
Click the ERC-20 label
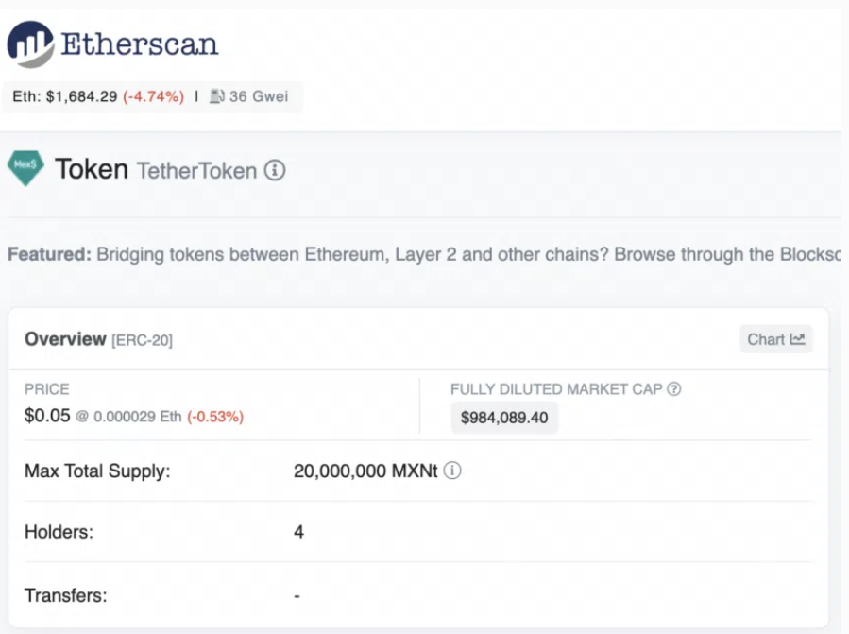tap(142, 340)
